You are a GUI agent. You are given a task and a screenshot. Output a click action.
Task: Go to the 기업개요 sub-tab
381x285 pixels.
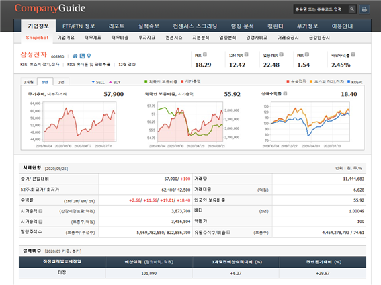click(x=66, y=38)
